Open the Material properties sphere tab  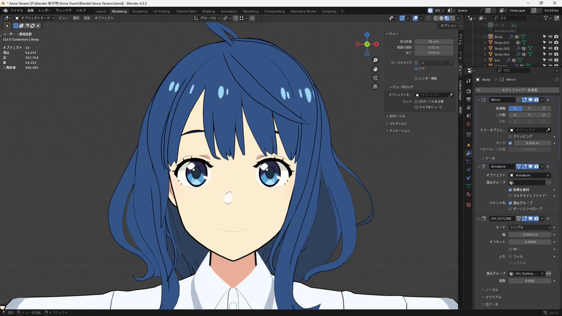click(x=468, y=194)
